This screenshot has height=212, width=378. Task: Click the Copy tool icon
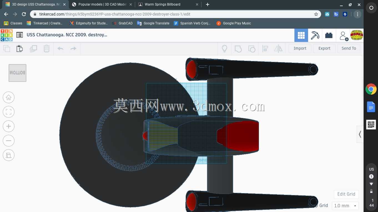(7, 49)
